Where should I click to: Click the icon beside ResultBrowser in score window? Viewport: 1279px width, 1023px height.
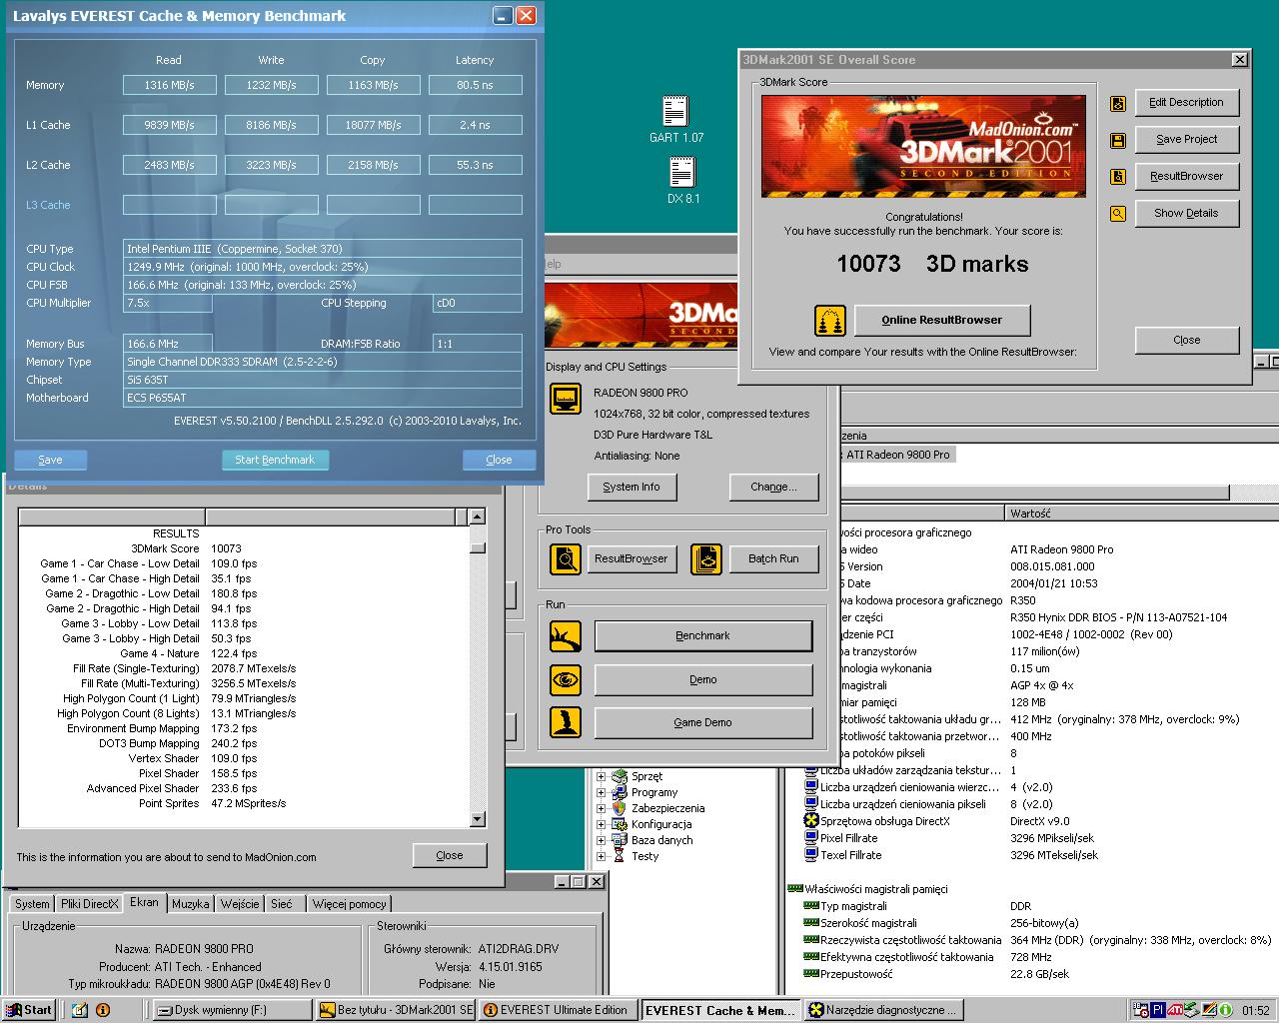click(x=1118, y=177)
